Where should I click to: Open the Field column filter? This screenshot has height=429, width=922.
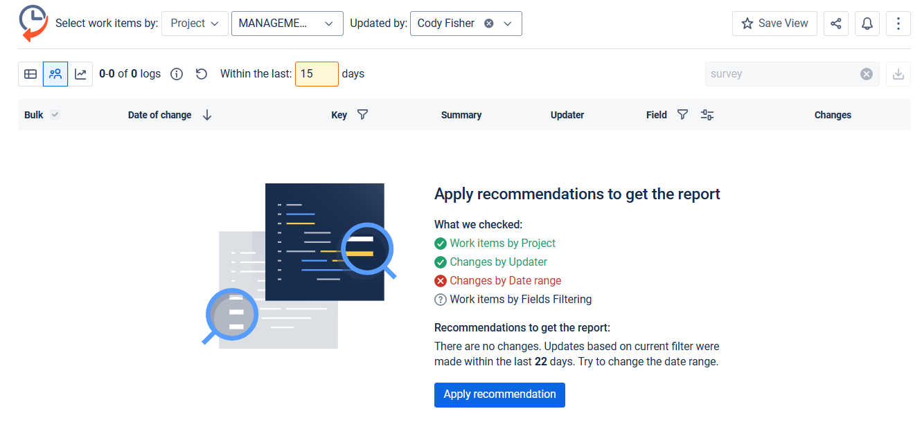point(682,115)
